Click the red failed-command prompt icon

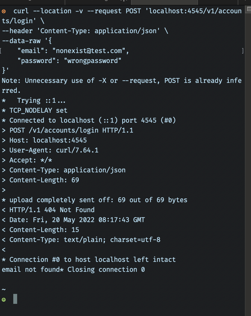4,11
